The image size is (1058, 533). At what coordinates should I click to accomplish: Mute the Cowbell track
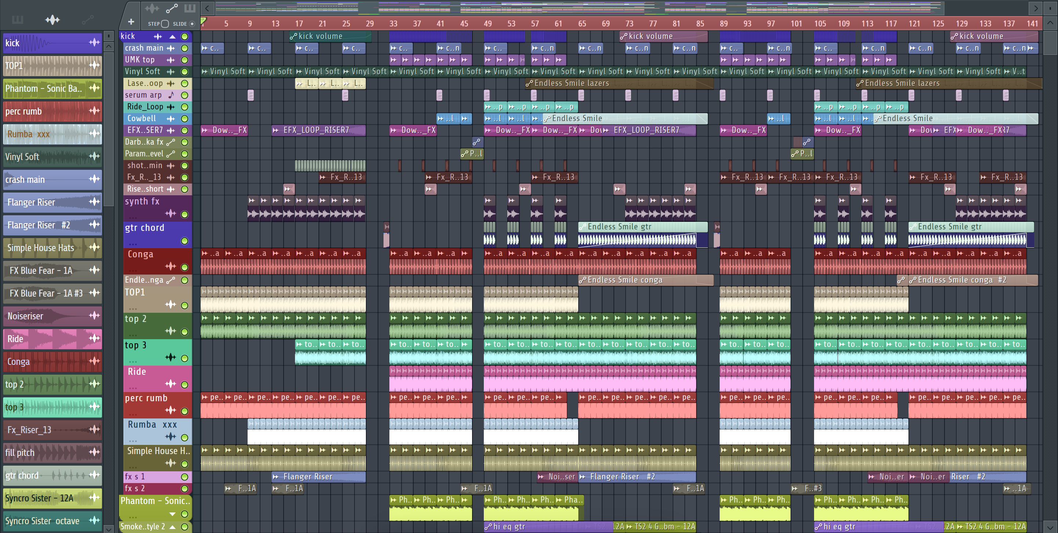pos(185,119)
